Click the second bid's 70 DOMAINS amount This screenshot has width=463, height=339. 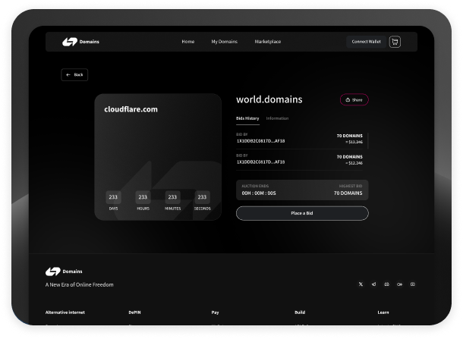click(350, 157)
